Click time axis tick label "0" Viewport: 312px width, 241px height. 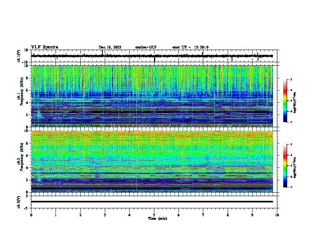31,215
